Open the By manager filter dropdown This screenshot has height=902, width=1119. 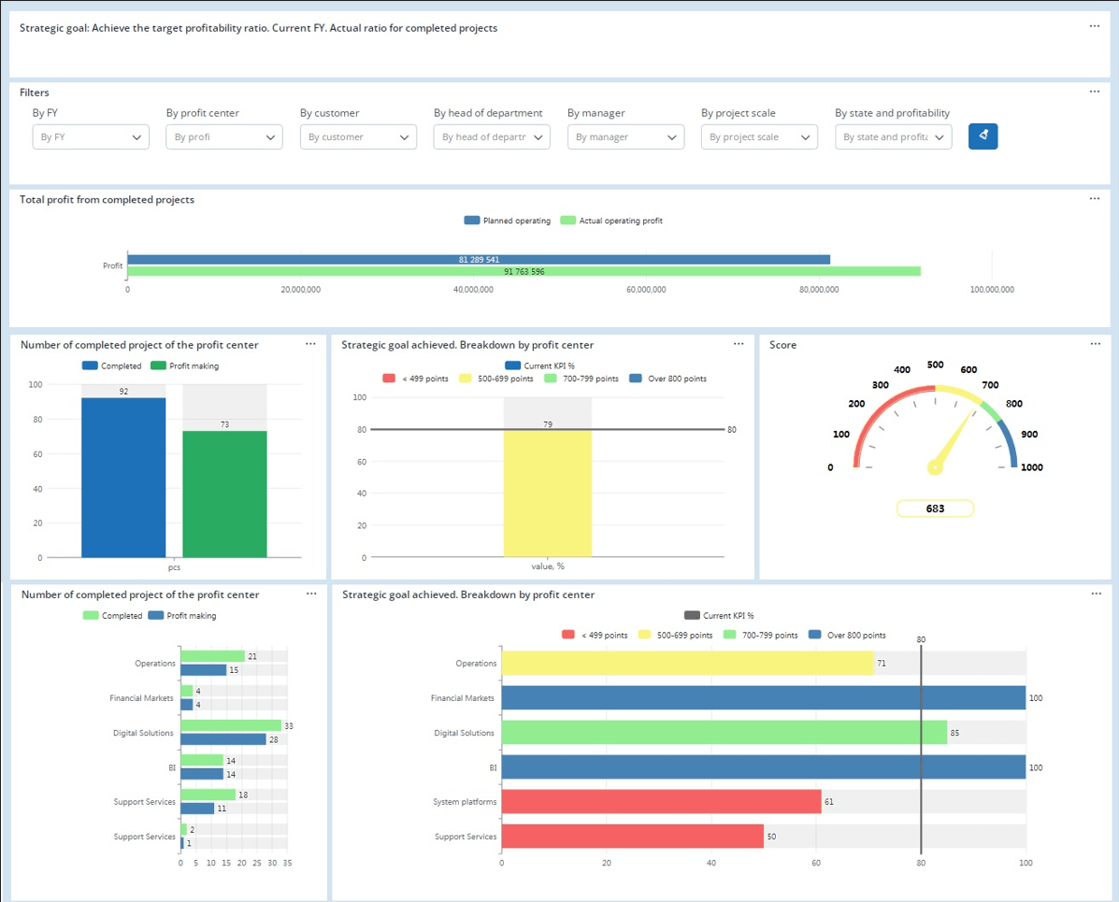625,137
